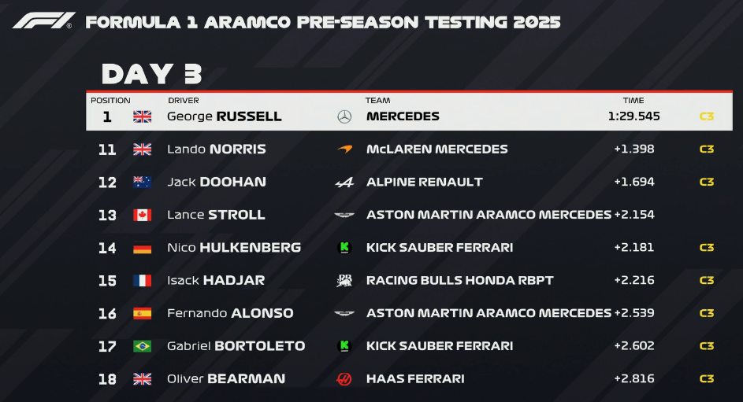Click the Alpine A-arrow logo

pyautogui.click(x=344, y=183)
